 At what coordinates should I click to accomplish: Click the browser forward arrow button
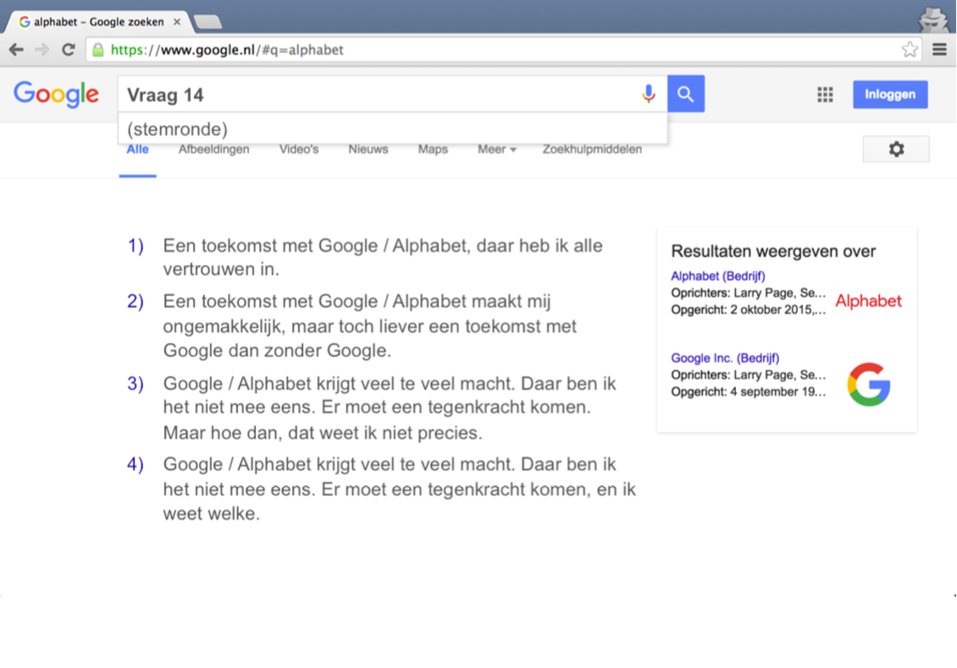(x=41, y=50)
